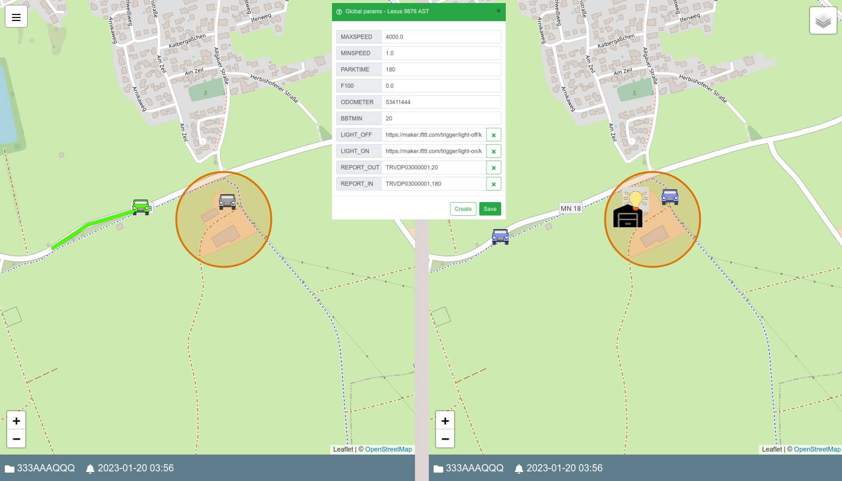This screenshot has height=481, width=842.
Task: Click the blue car inside the right geofence
Action: coord(670,197)
